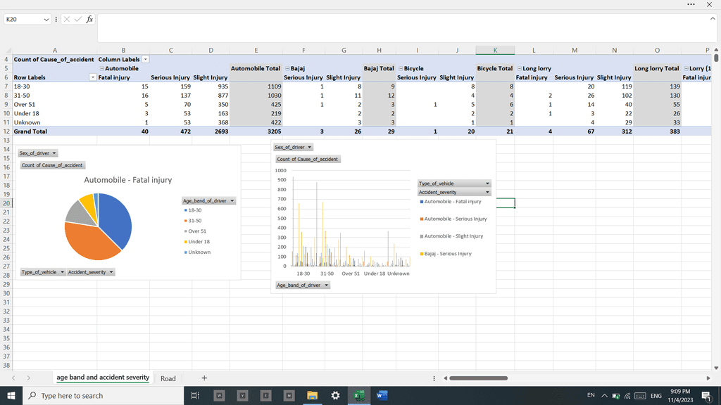The image size is (721, 405).
Task: Collapse the Bajaj column group
Action: (287, 68)
